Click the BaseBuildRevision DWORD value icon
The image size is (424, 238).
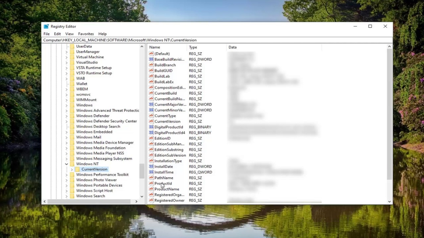(151, 59)
